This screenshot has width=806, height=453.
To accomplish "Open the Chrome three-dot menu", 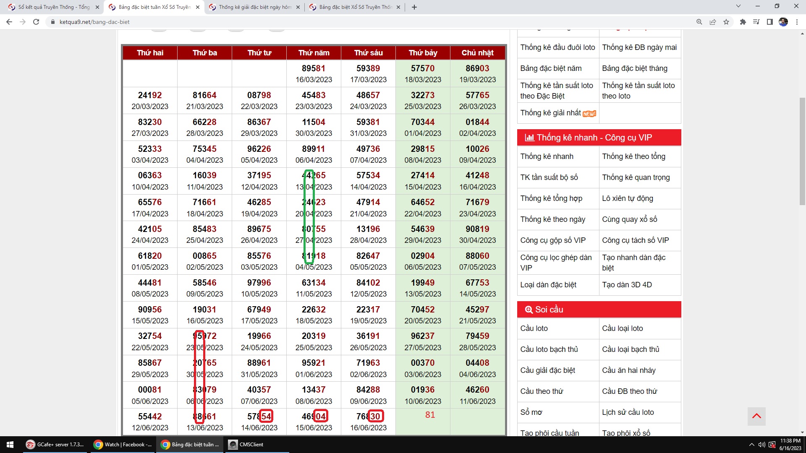I will (x=797, y=22).
